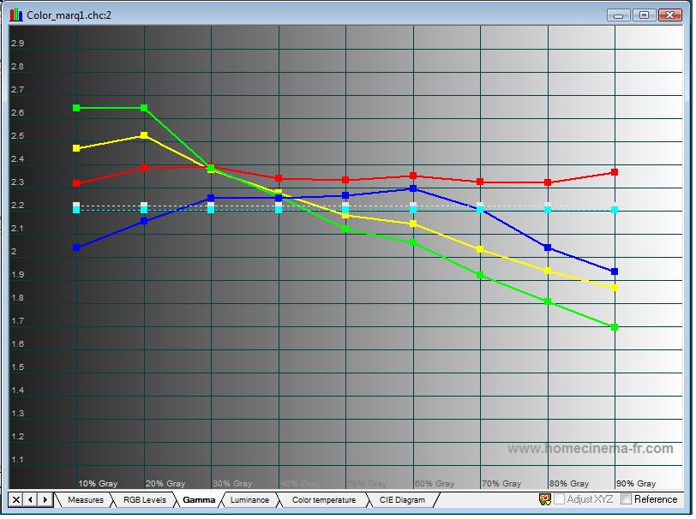
Task: Go to the Color temperature tab
Action: [x=324, y=500]
